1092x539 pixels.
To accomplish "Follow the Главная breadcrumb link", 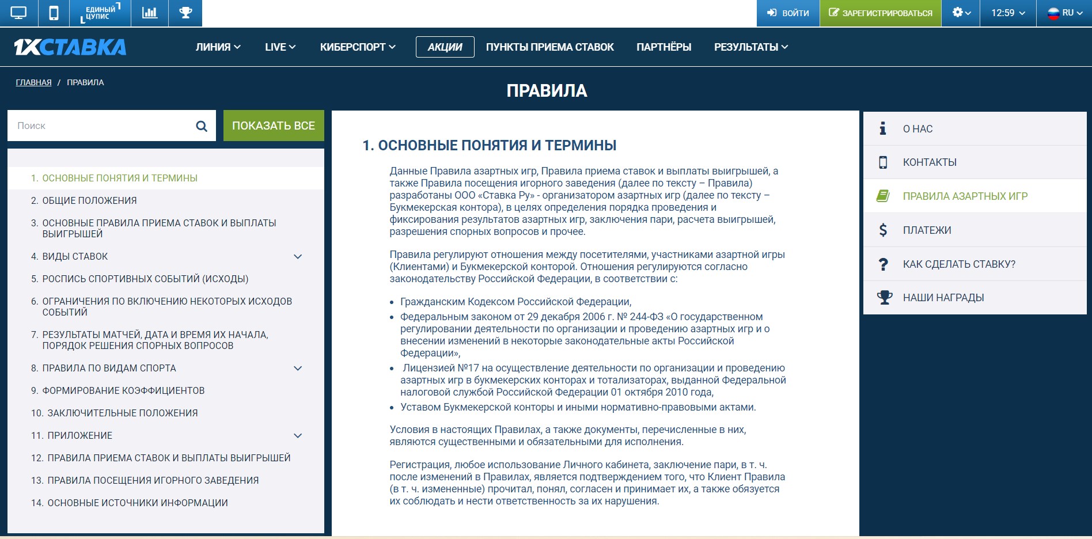I will coord(33,82).
